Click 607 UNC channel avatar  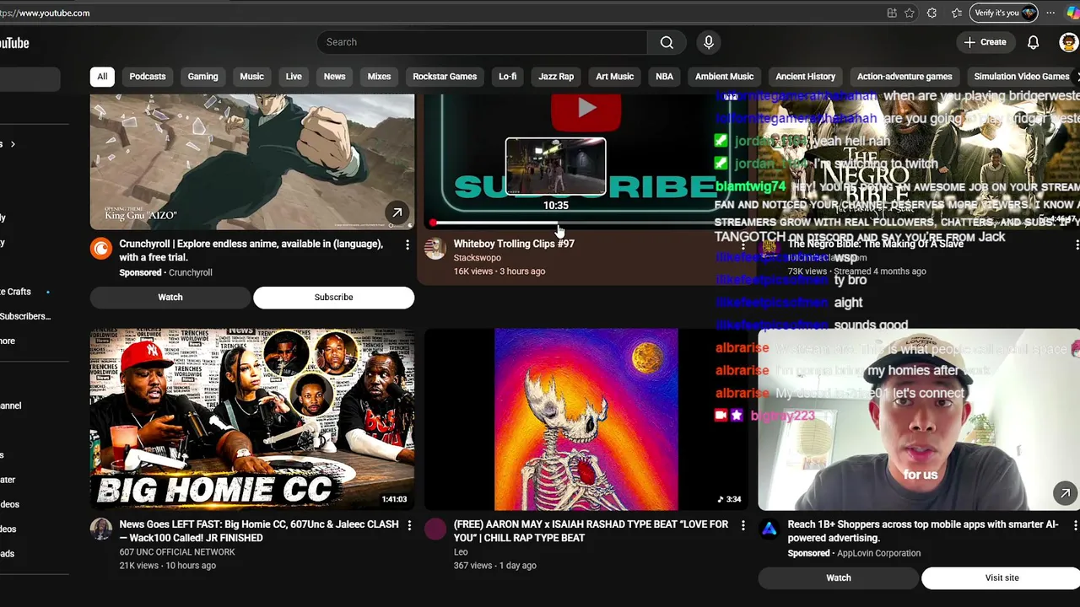pyautogui.click(x=101, y=529)
